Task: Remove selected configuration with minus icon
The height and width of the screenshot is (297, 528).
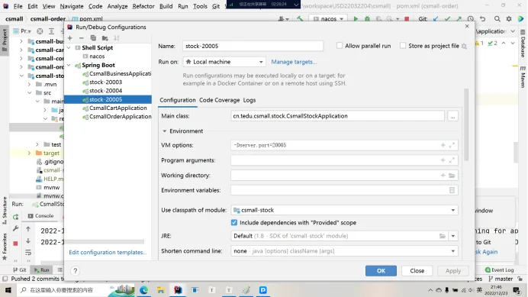Action: pyautogui.click(x=81, y=38)
